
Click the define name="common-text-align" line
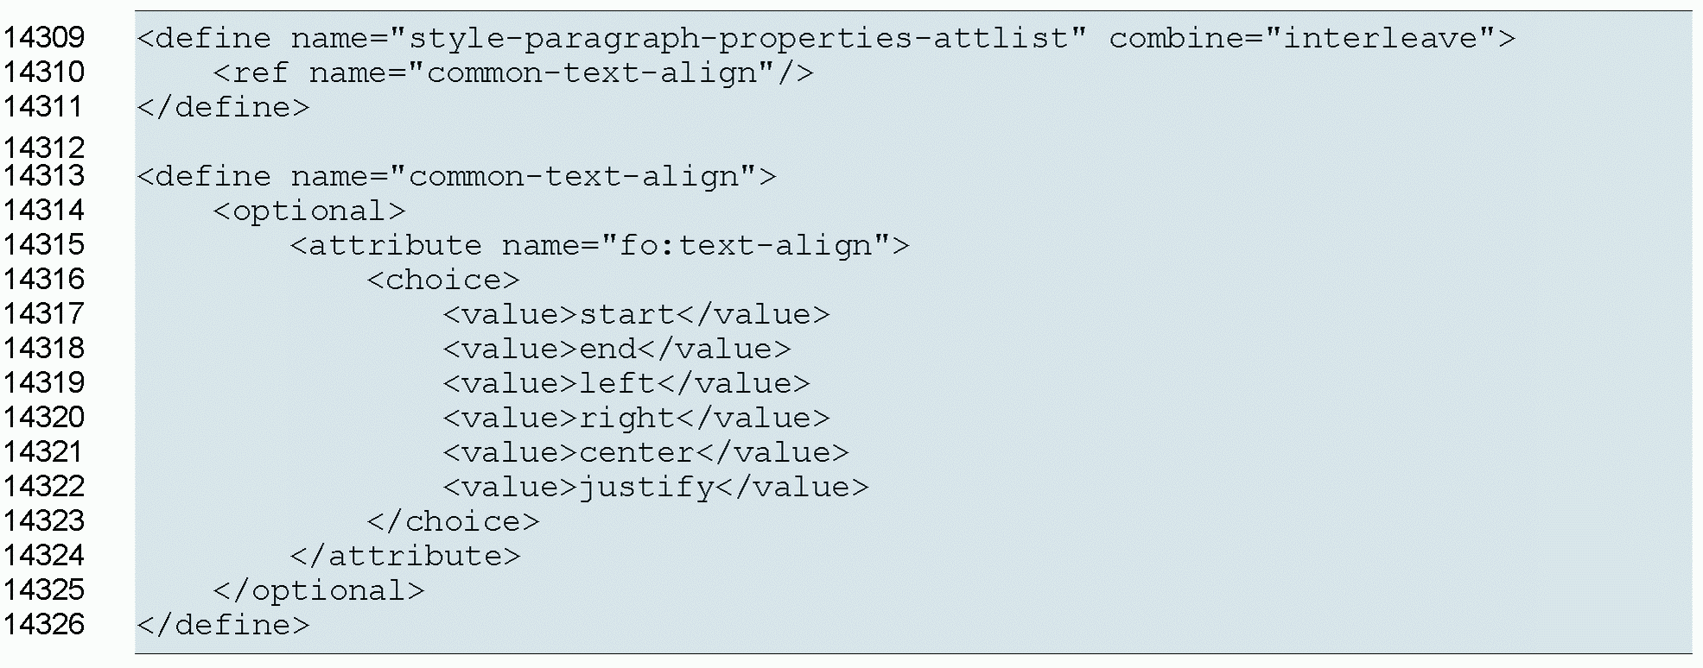click(456, 177)
